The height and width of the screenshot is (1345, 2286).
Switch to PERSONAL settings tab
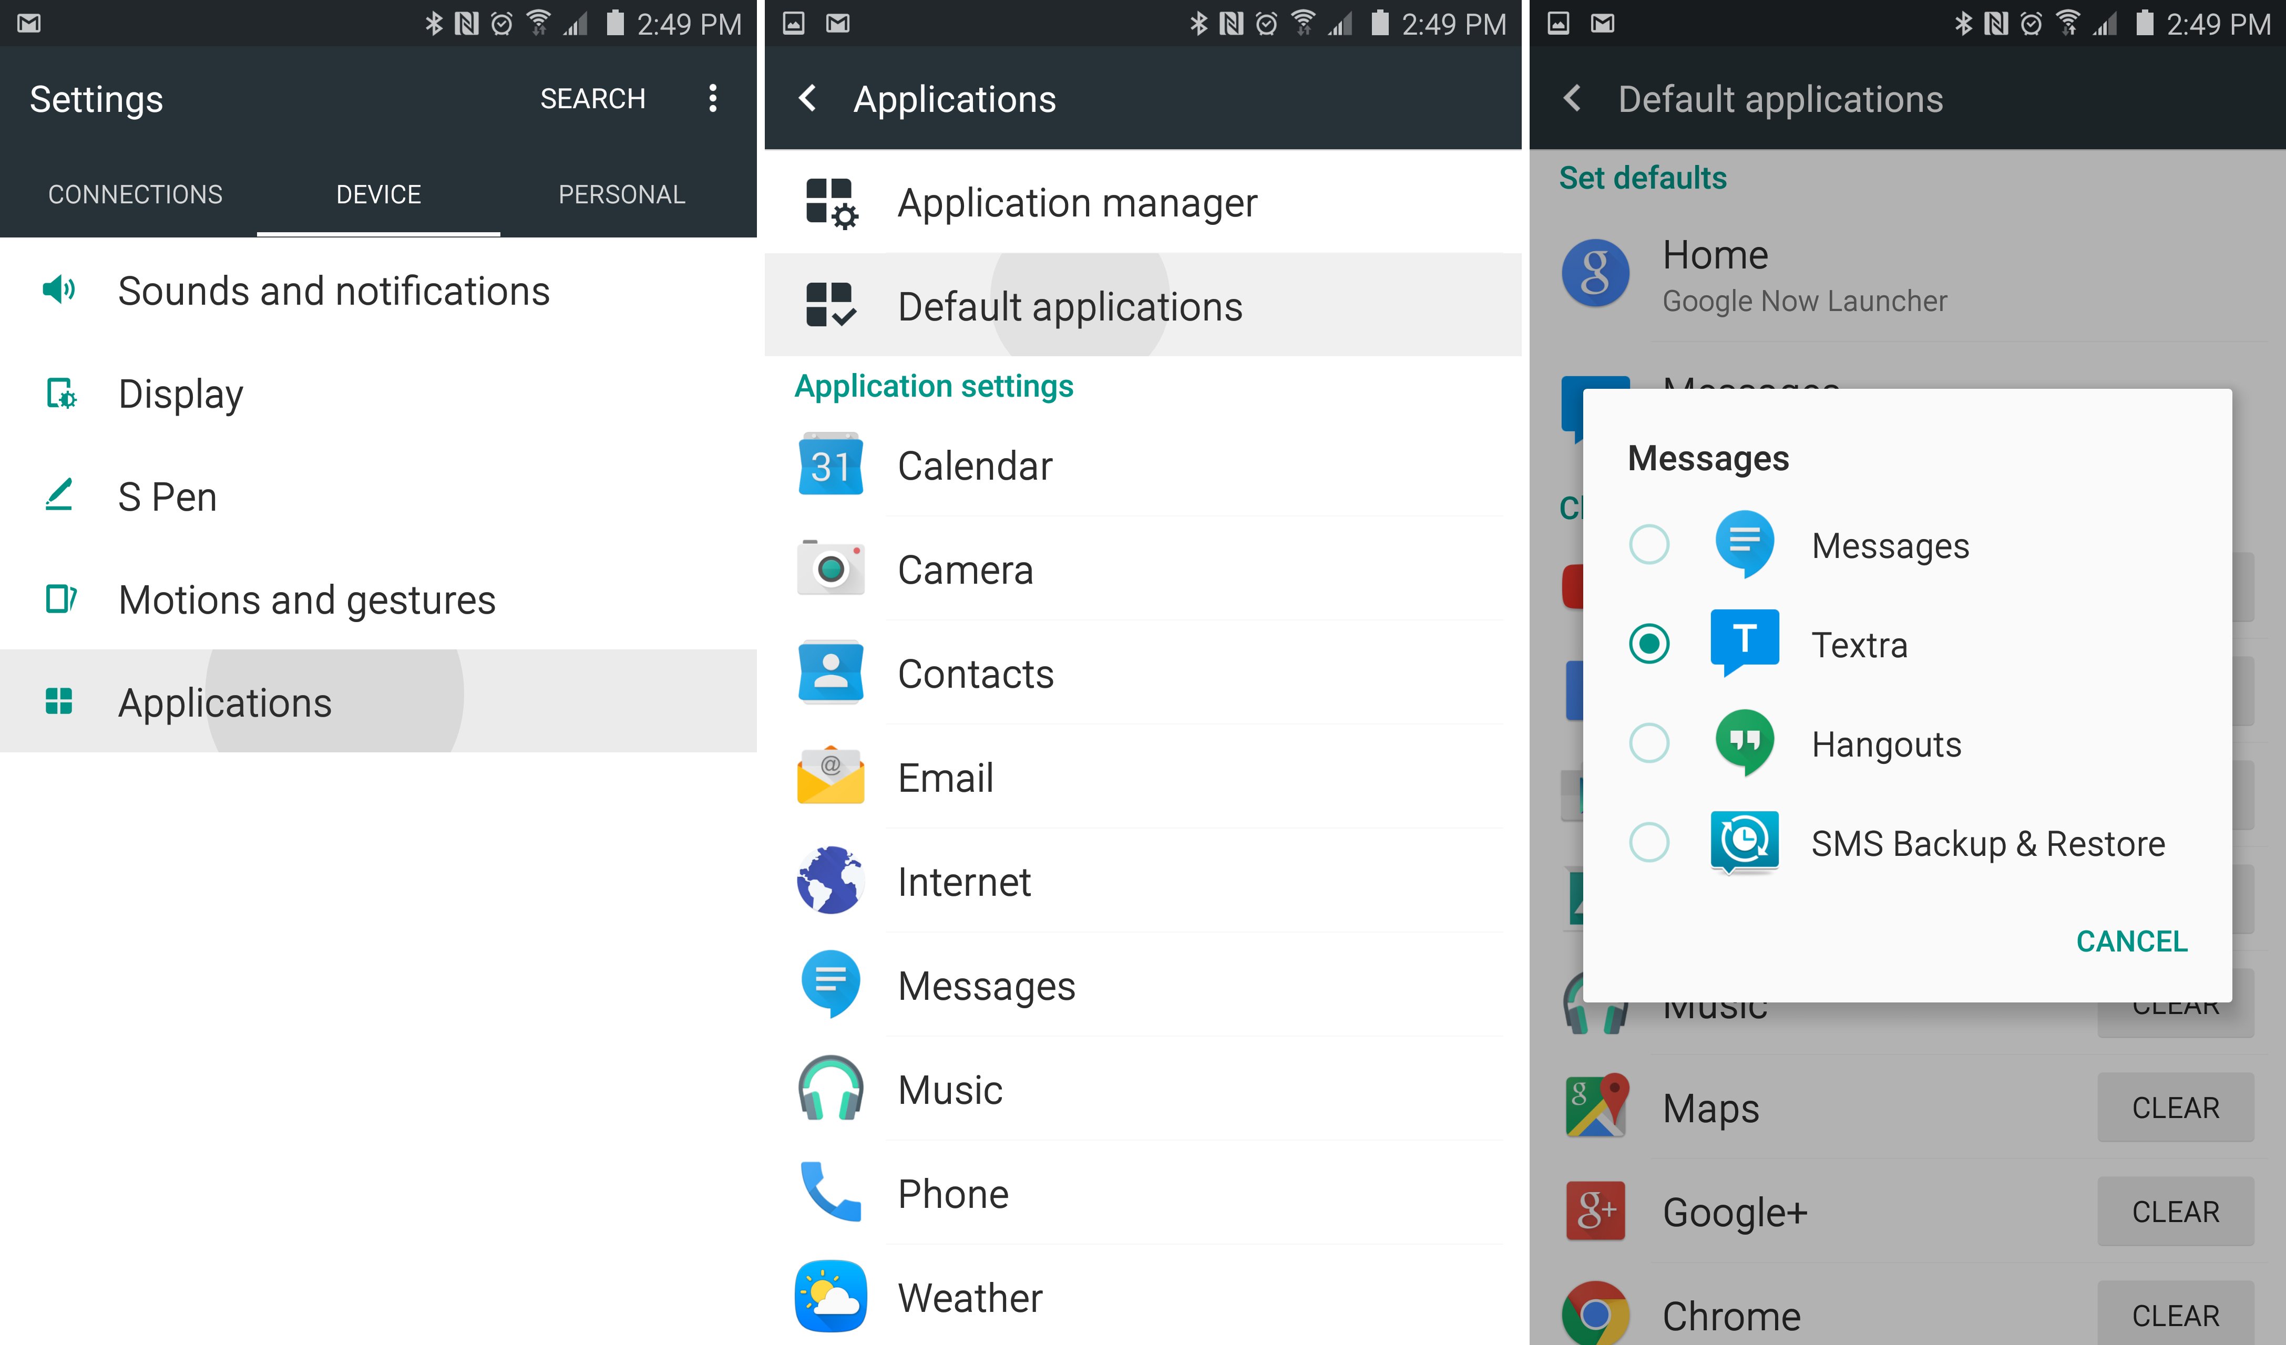tap(621, 194)
